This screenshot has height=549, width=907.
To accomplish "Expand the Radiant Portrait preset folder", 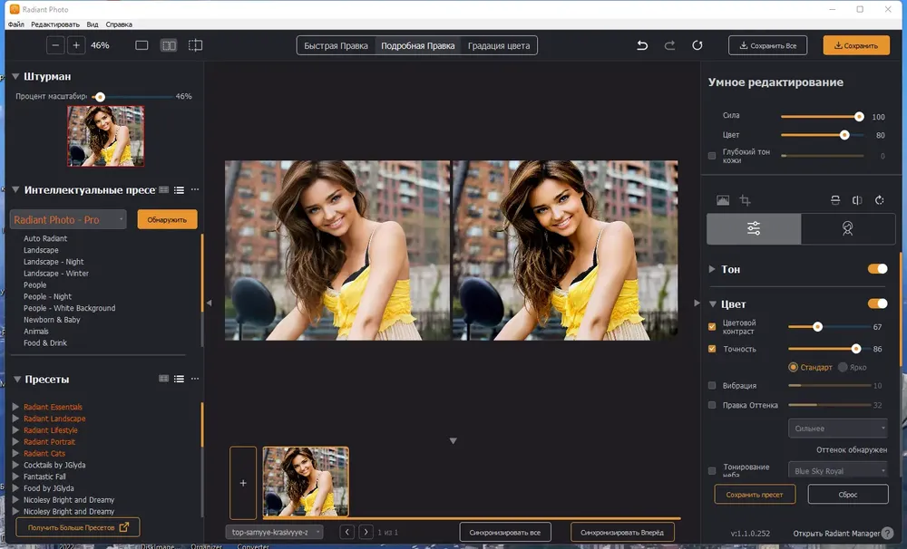I will point(15,441).
